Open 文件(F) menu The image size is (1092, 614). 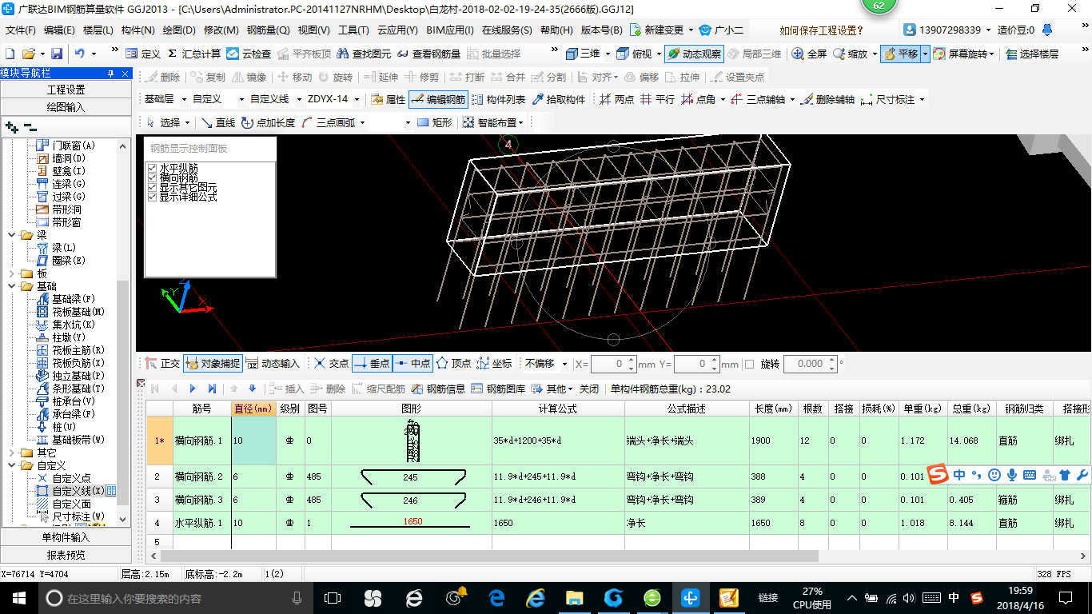[x=20, y=30]
